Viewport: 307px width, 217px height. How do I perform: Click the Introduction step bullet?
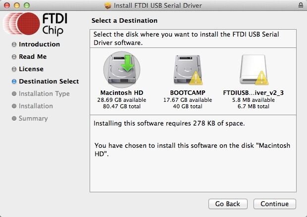pyautogui.click(x=14, y=44)
